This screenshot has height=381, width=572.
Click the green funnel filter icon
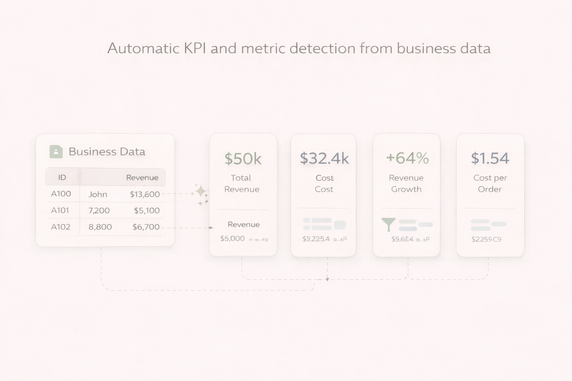pos(388,224)
